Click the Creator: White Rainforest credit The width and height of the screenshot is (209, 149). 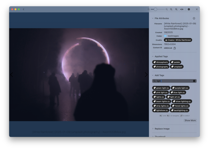pos(178,40)
